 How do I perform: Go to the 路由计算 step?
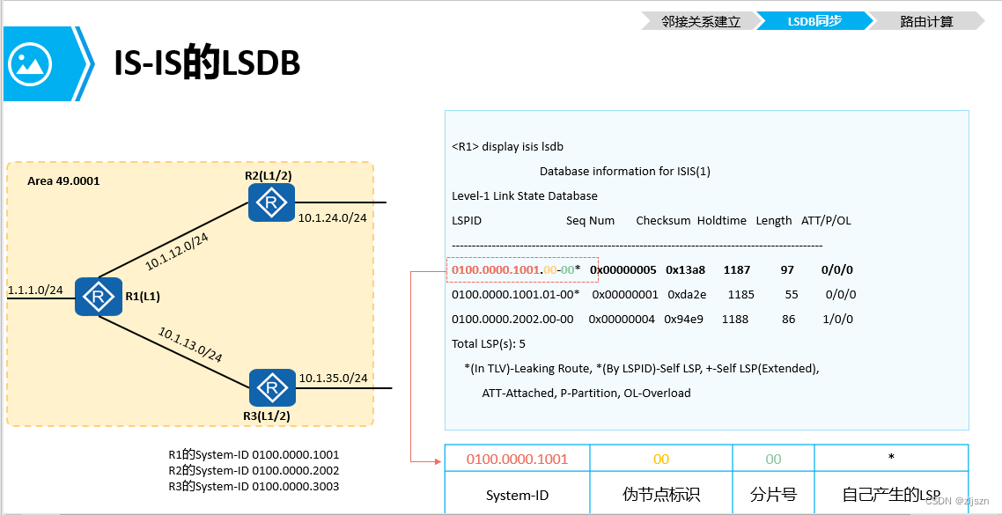click(926, 21)
